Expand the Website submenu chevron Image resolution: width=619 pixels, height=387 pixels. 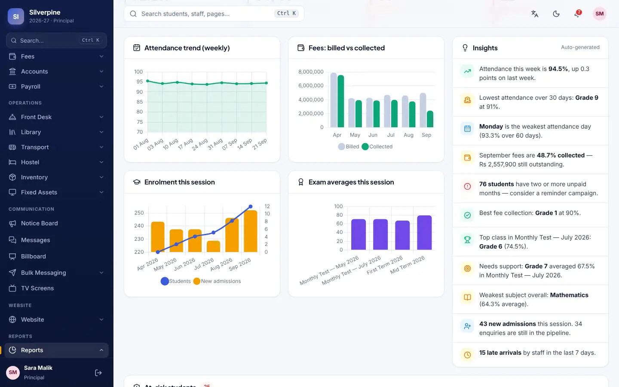101,319
